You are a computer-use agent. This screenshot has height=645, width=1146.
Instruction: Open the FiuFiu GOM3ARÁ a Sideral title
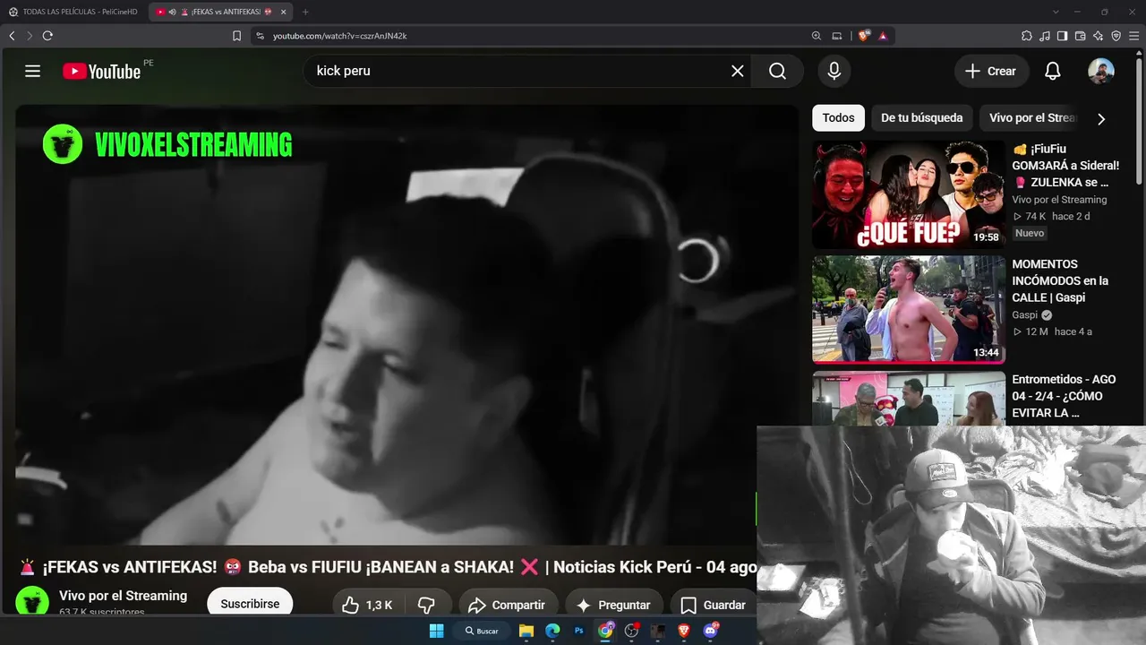click(1066, 166)
